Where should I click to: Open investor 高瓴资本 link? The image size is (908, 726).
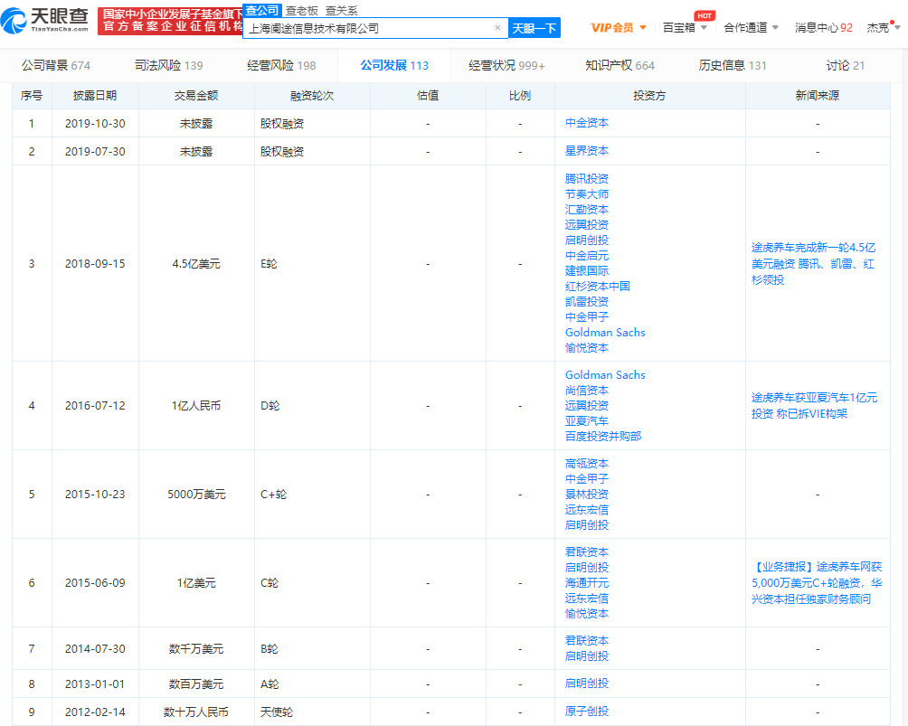click(x=587, y=463)
